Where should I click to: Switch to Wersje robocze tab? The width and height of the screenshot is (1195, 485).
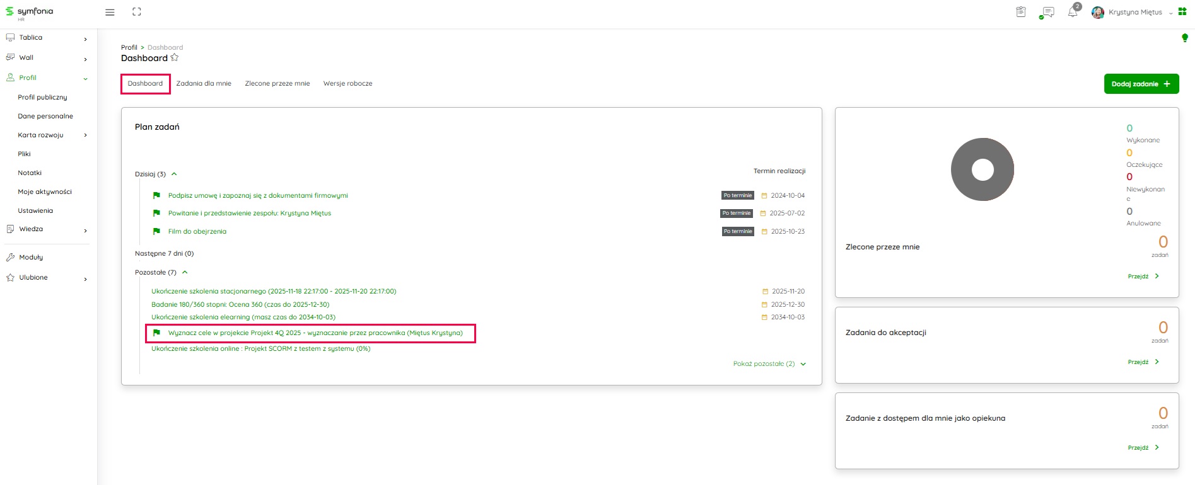pos(347,83)
